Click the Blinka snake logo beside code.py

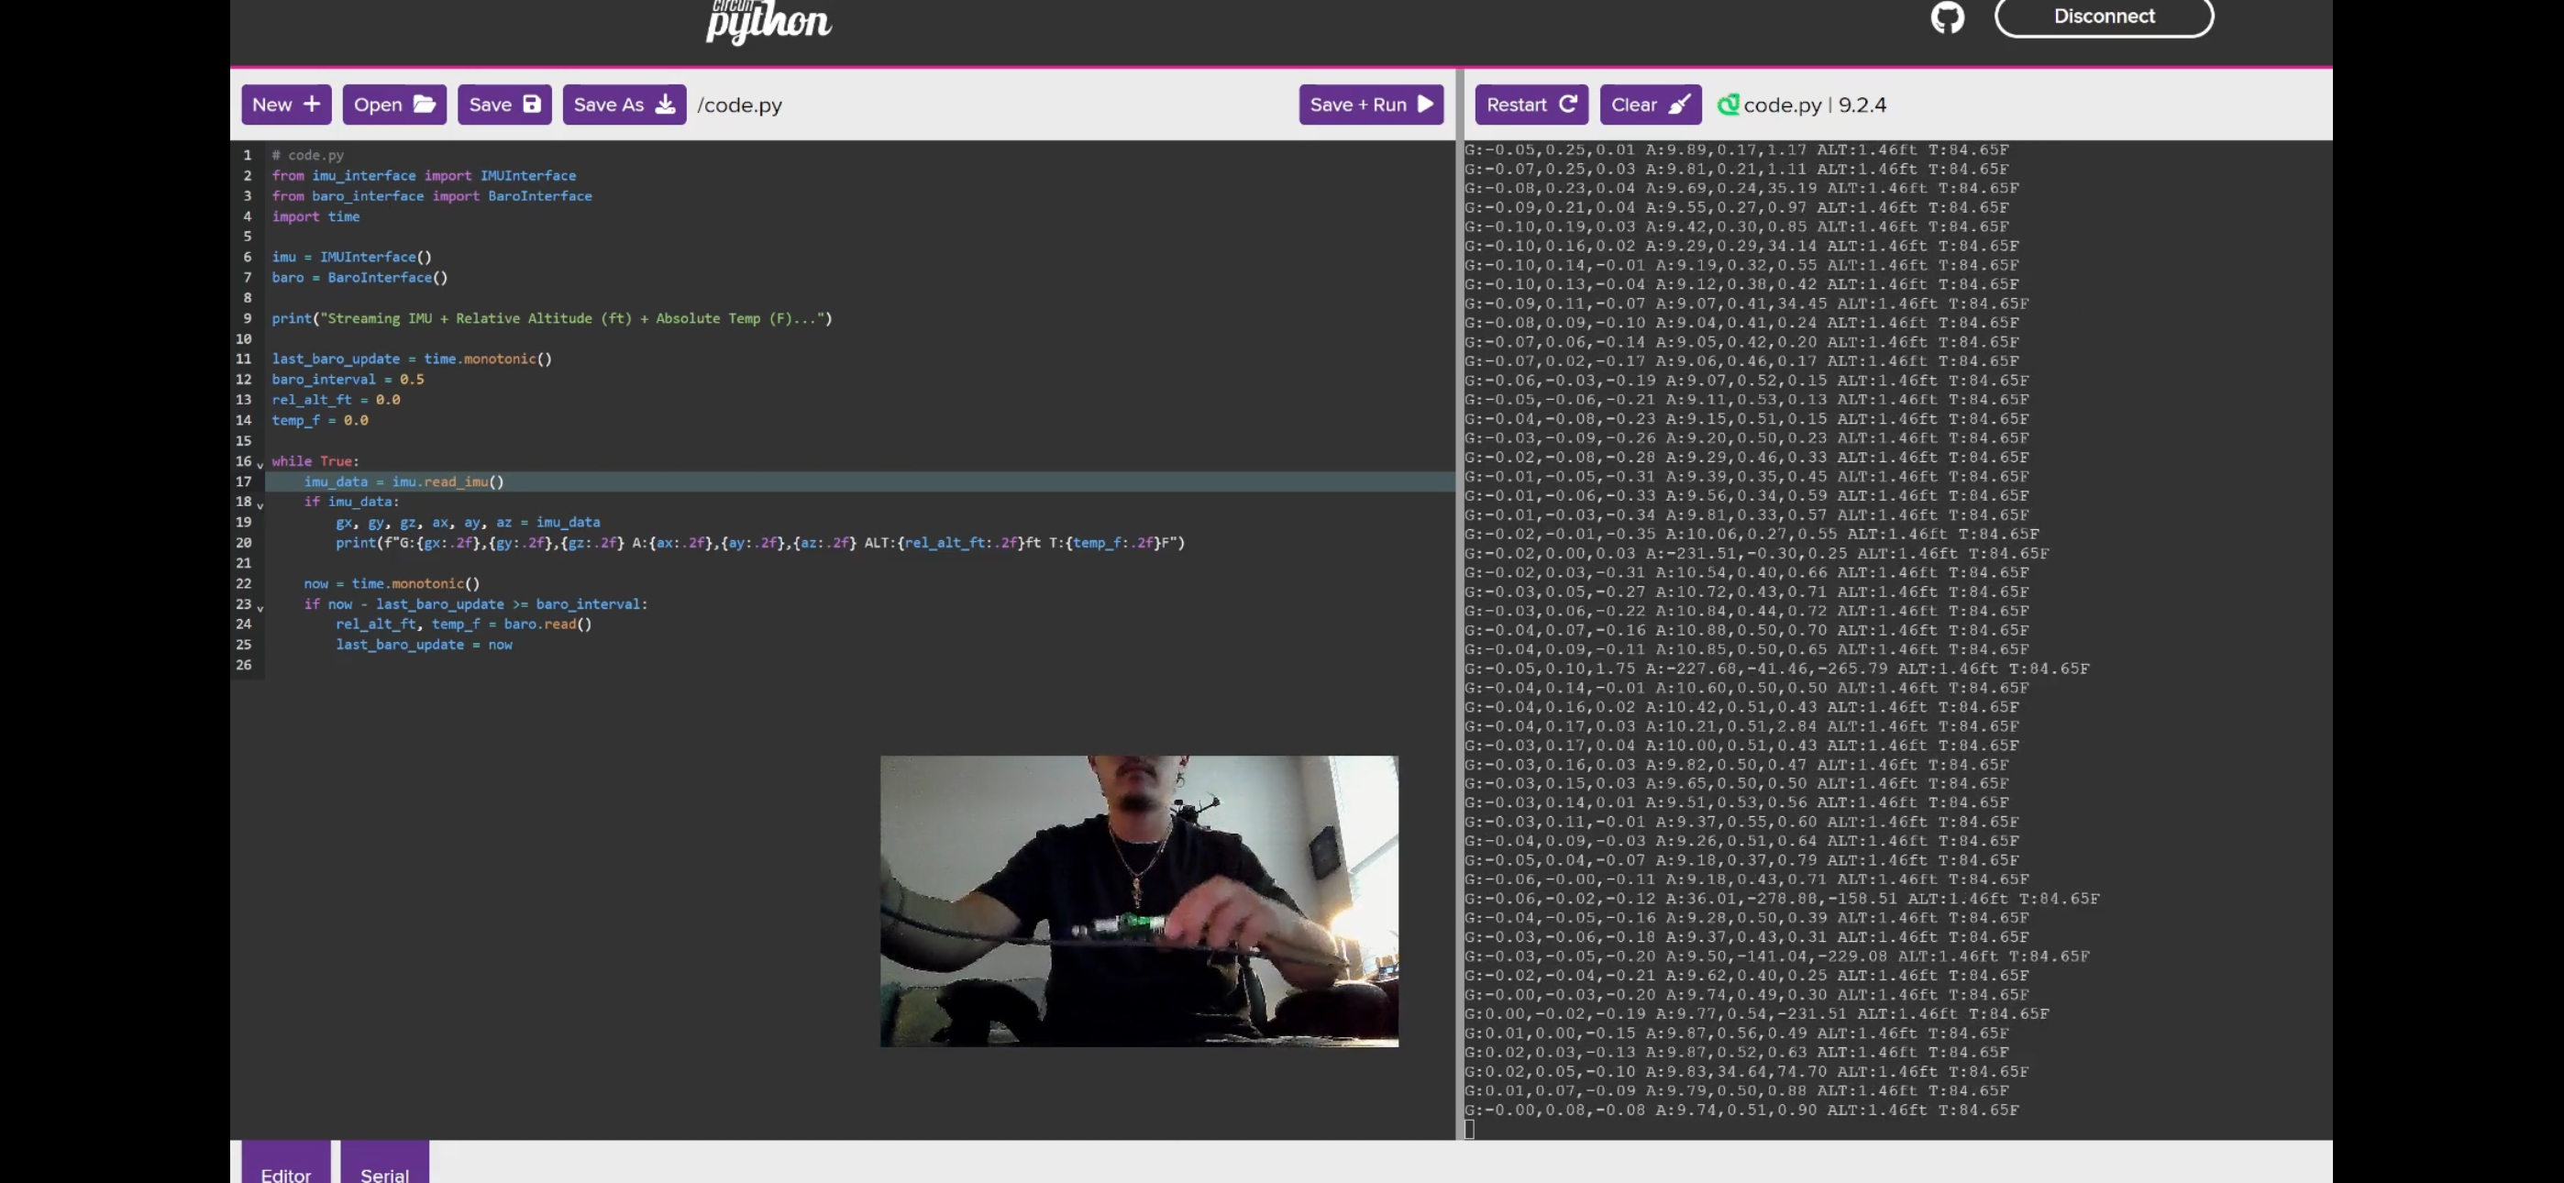coord(1728,105)
